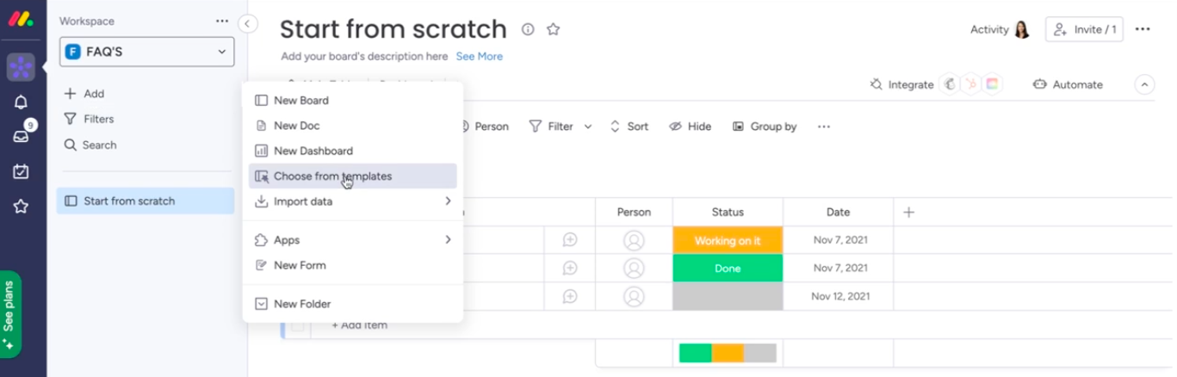Expand Import data submenu arrow
1177x377 pixels.
click(x=448, y=201)
